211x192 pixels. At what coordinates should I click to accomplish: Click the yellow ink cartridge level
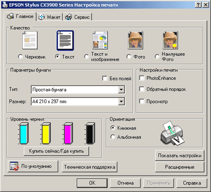46,133
